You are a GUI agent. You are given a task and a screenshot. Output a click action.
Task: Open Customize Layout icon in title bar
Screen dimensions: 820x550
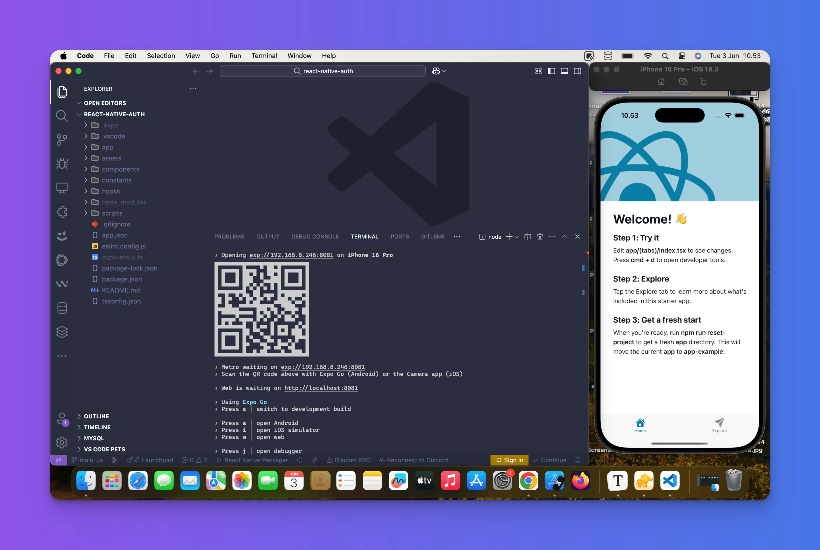click(x=538, y=71)
